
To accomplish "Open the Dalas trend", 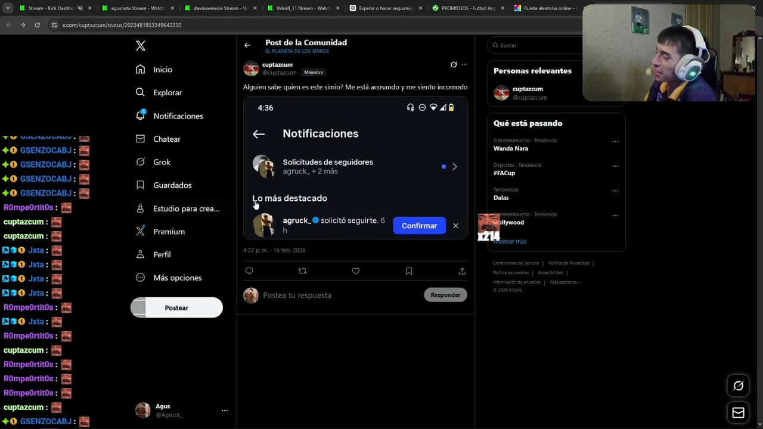I will [x=501, y=197].
